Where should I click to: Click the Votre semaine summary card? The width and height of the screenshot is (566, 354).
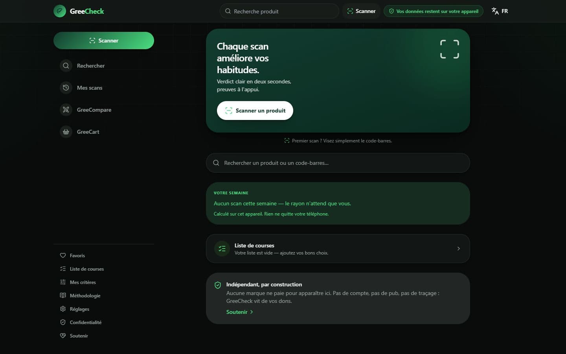tap(338, 203)
